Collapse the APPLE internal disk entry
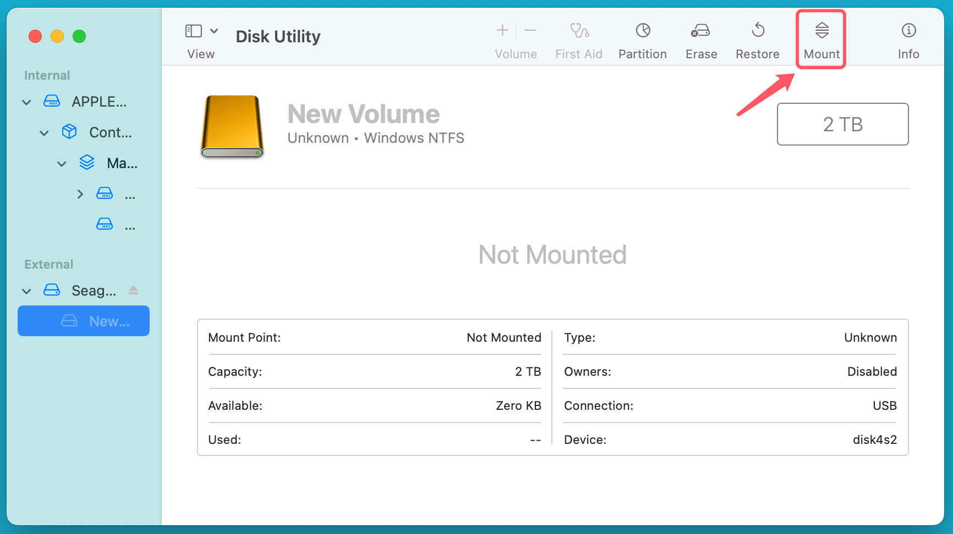This screenshot has height=534, width=953. click(26, 102)
